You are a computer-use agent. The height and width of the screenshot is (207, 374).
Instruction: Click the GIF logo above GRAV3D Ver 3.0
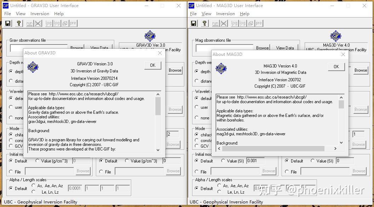click(x=150, y=36)
